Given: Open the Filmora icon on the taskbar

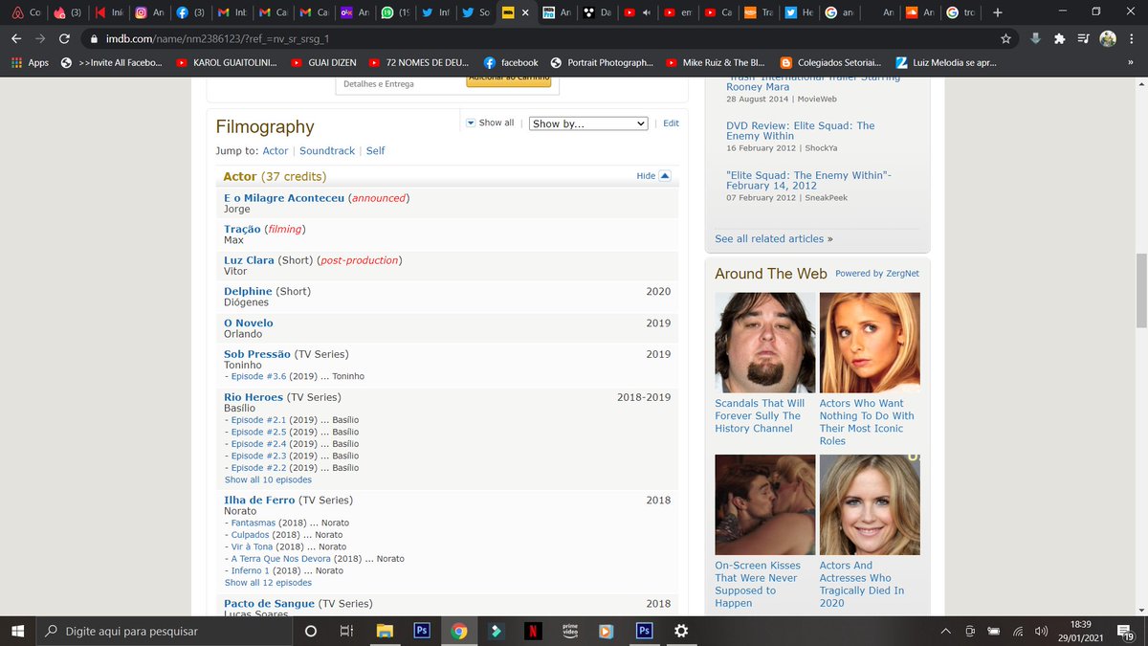Looking at the screenshot, I should click(496, 631).
